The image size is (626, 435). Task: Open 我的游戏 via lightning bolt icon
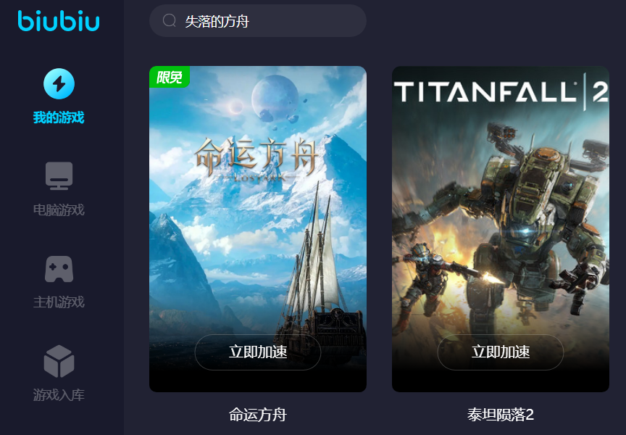59,84
